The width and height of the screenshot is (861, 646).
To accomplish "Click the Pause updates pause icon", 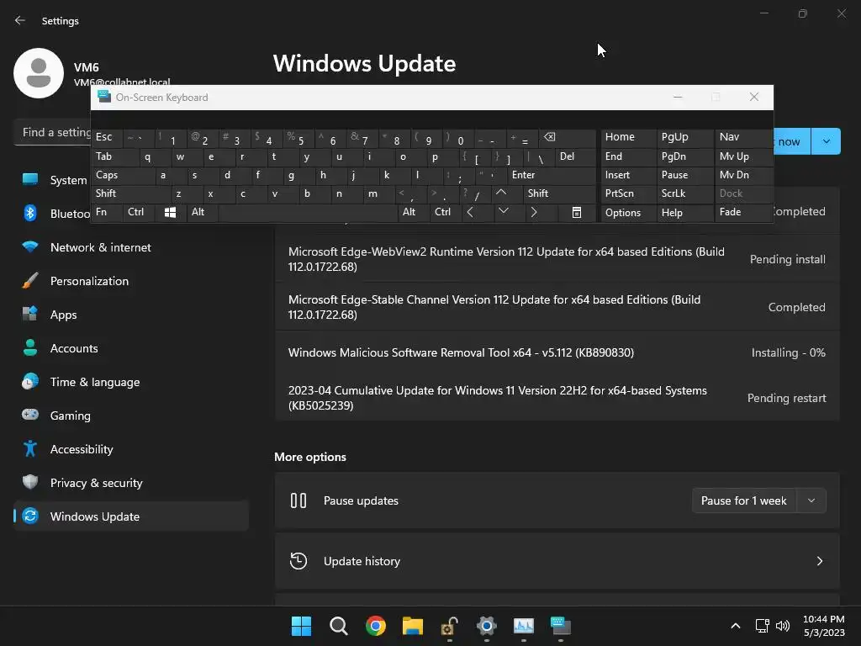I will 298,500.
